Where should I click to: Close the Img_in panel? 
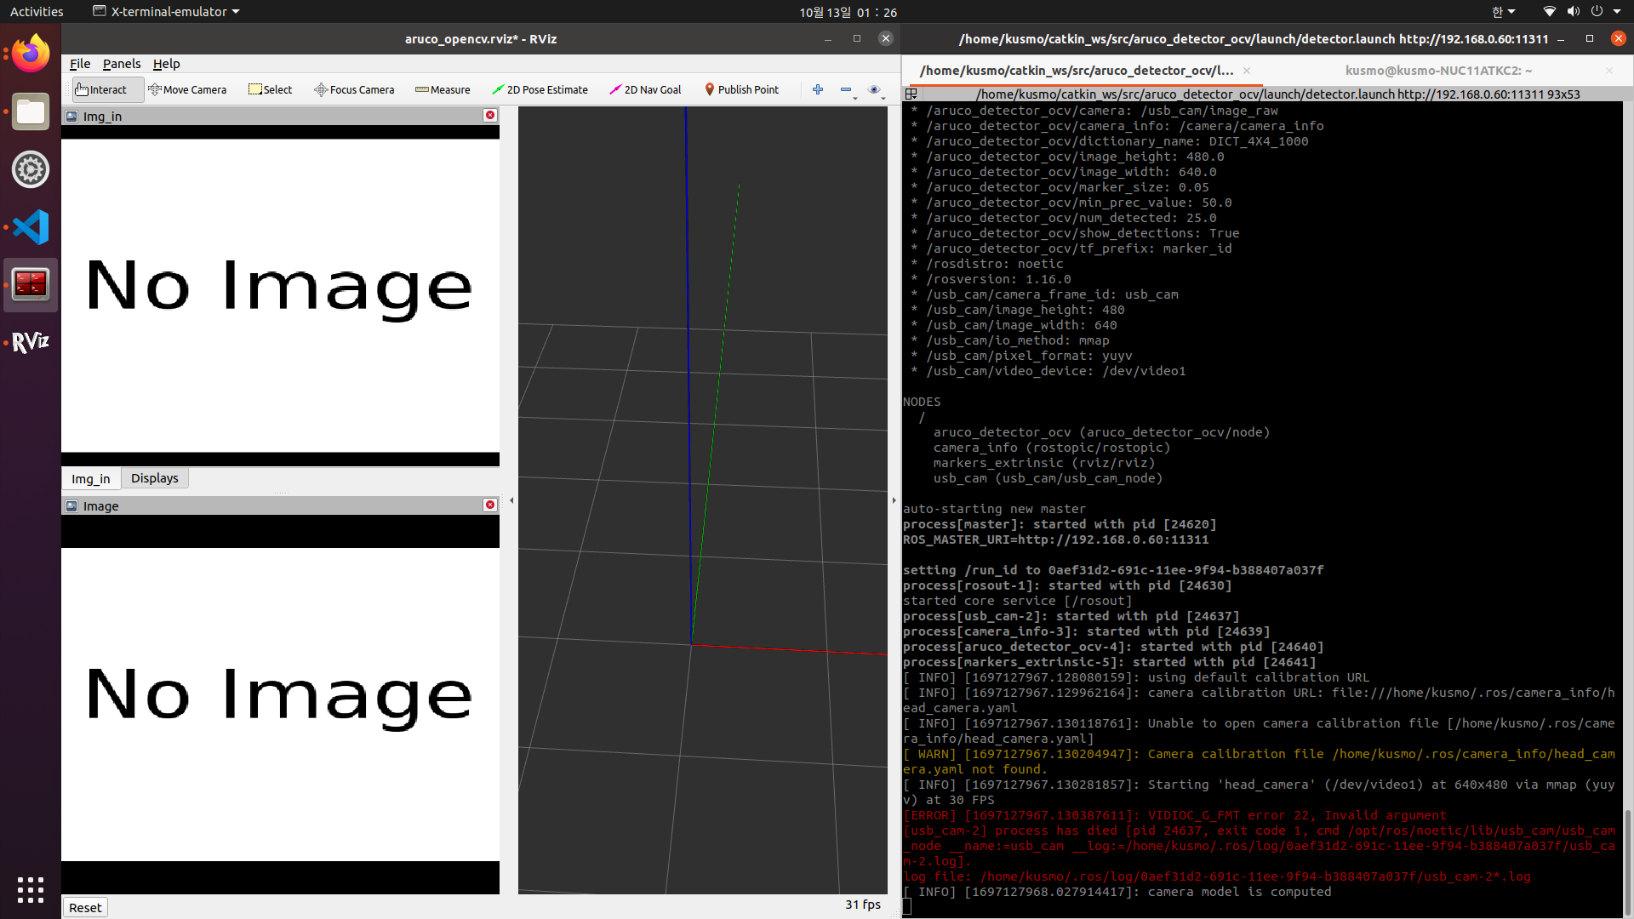coord(490,116)
